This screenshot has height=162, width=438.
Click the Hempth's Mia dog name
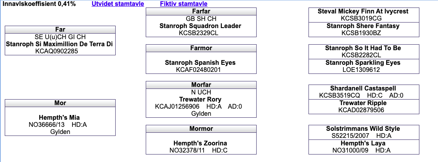(59, 117)
